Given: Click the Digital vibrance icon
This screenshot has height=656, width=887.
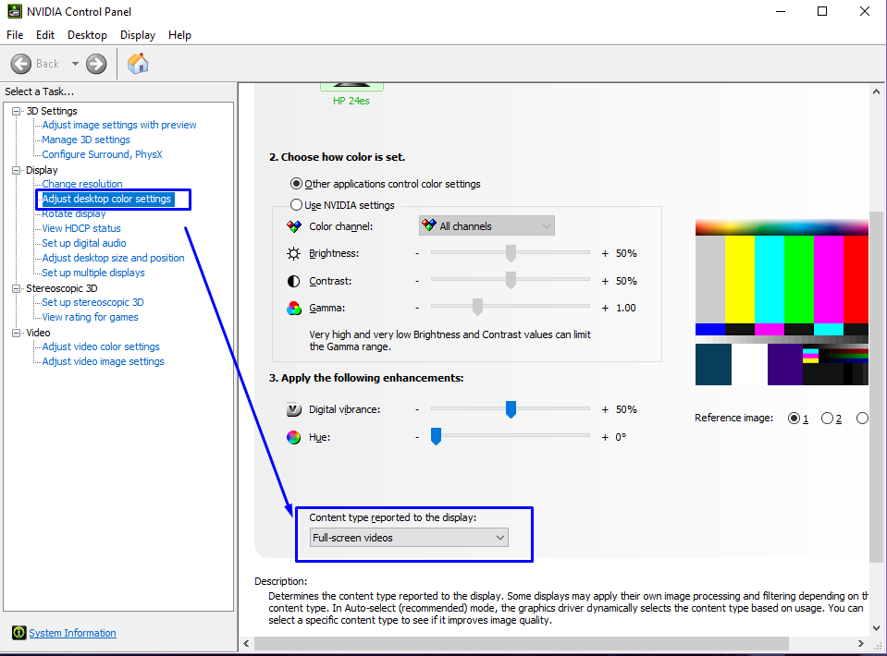Looking at the screenshot, I should click(293, 409).
